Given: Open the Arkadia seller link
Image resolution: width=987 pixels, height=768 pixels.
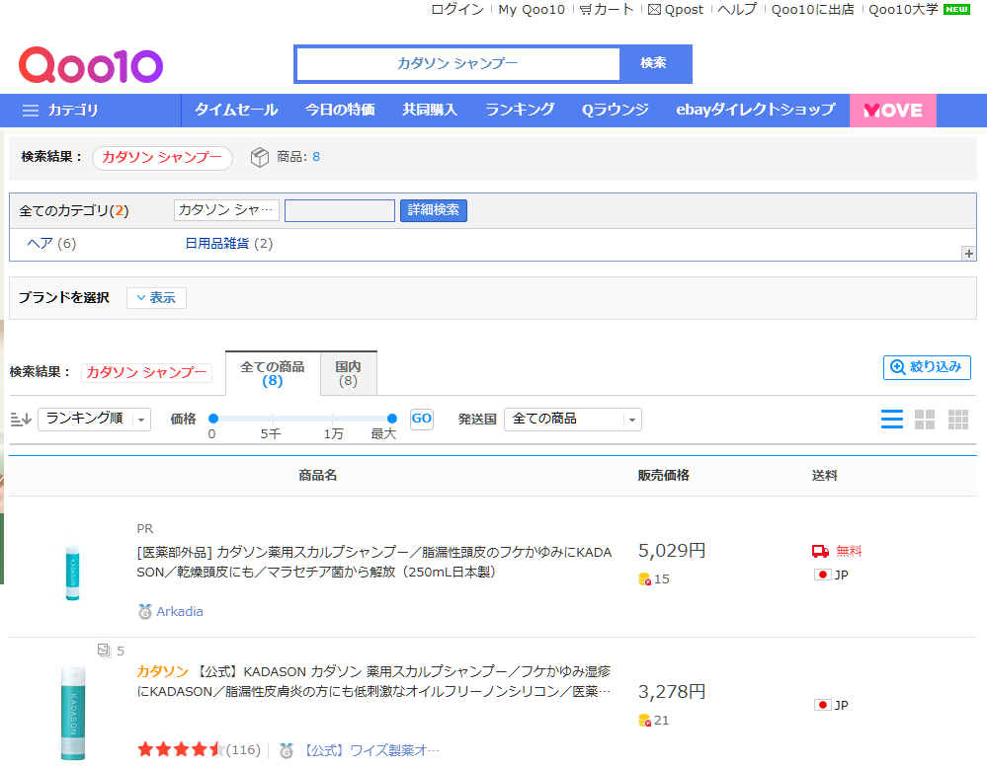Looking at the screenshot, I should [x=180, y=612].
